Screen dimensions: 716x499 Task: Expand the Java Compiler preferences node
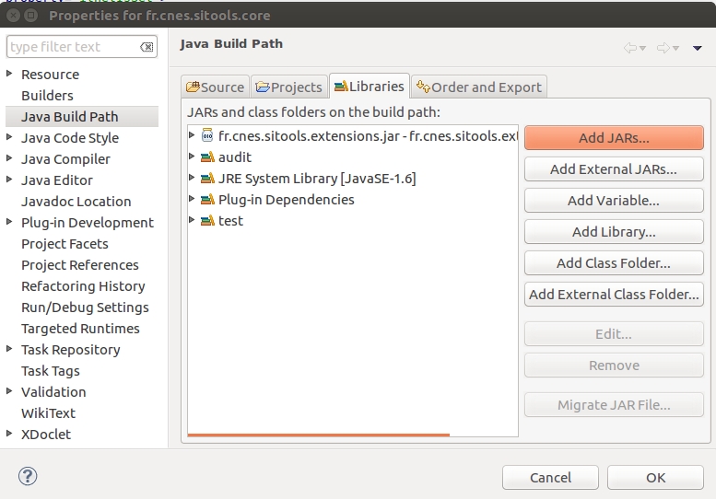point(10,158)
